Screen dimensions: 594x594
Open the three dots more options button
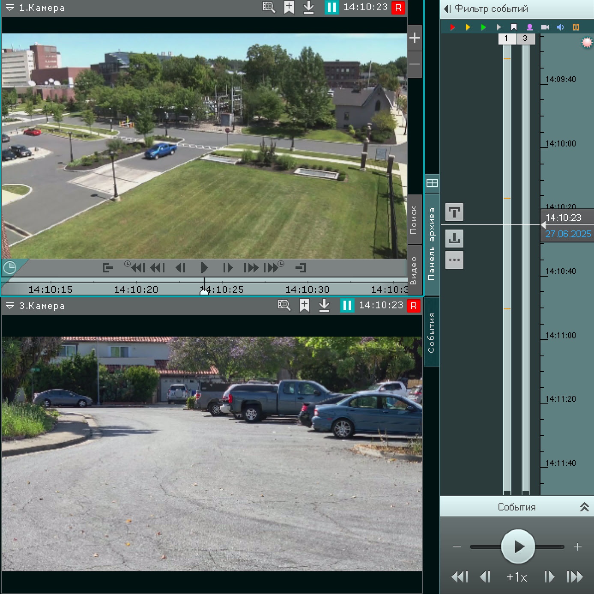click(454, 260)
